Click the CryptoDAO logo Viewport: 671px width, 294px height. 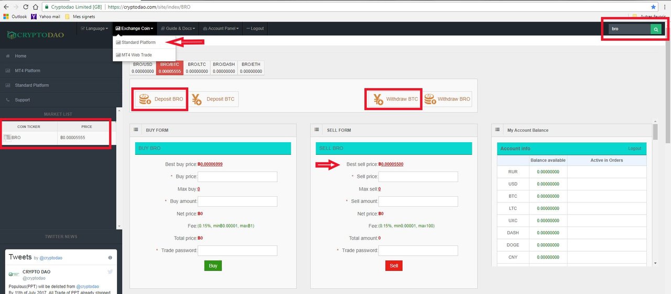coord(36,36)
